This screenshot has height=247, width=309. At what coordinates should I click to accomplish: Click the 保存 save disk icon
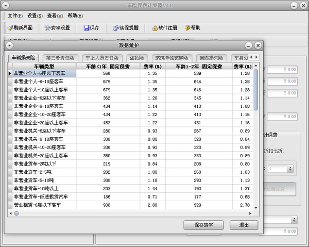pyautogui.click(x=87, y=28)
